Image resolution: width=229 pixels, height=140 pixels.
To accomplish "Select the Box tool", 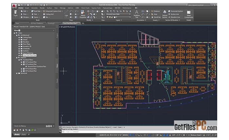I will (x=46, y=17).
